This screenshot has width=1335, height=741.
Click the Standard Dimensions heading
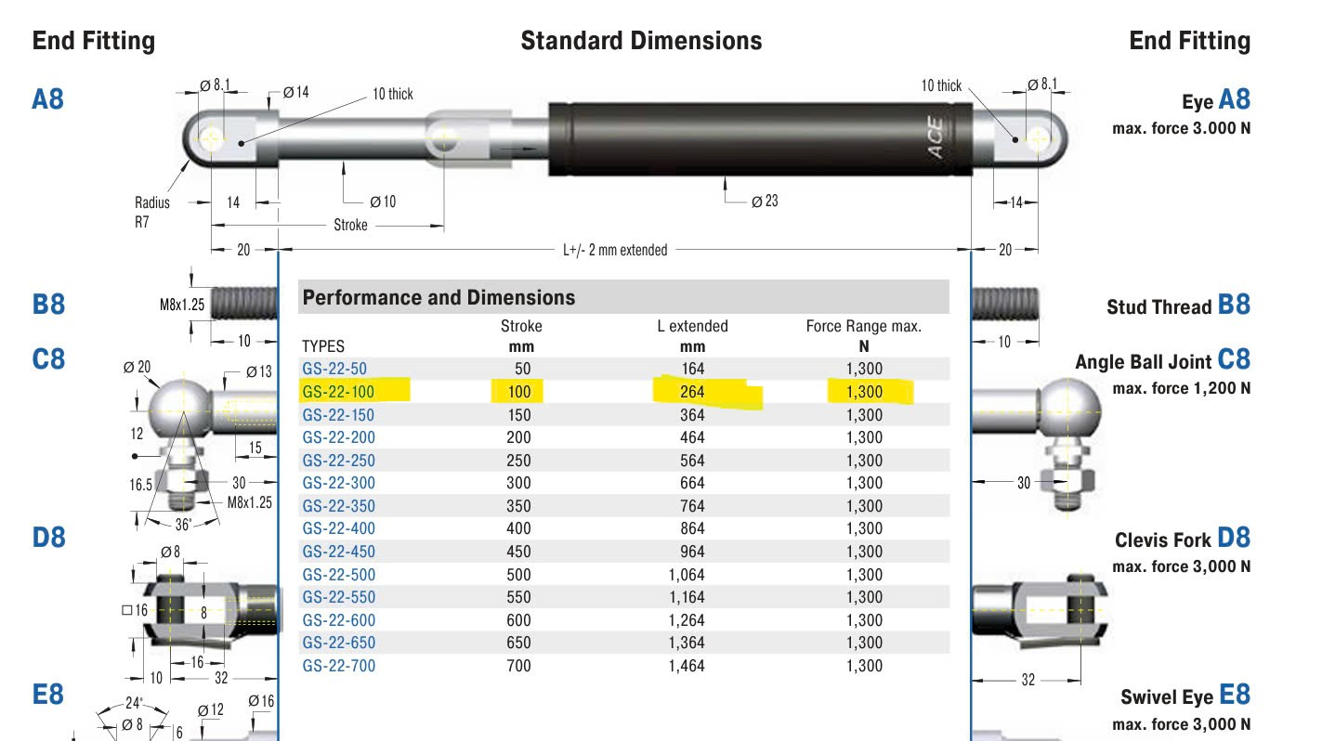pos(641,41)
